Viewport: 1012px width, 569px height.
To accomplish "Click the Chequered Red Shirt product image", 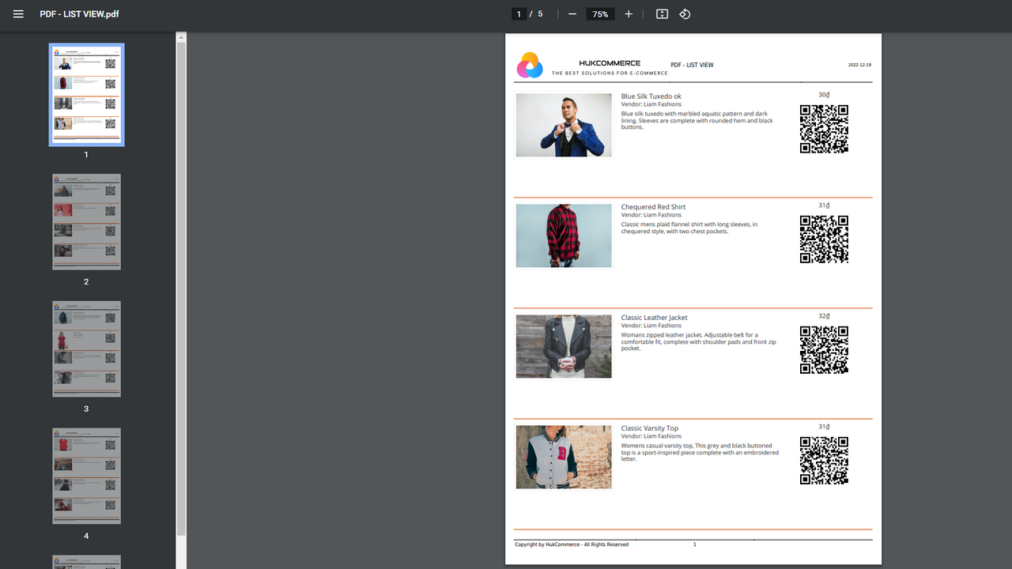I will [x=563, y=236].
